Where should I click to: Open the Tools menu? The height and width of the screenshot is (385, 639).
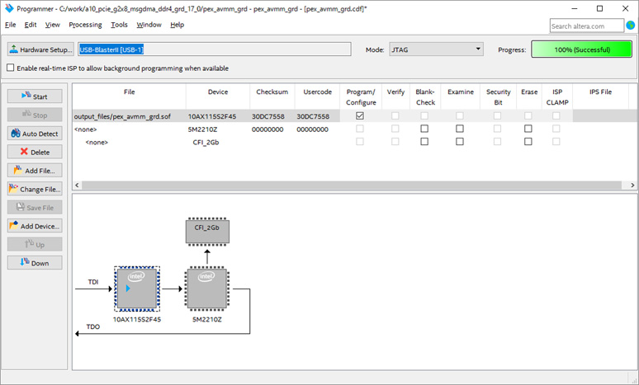(119, 25)
